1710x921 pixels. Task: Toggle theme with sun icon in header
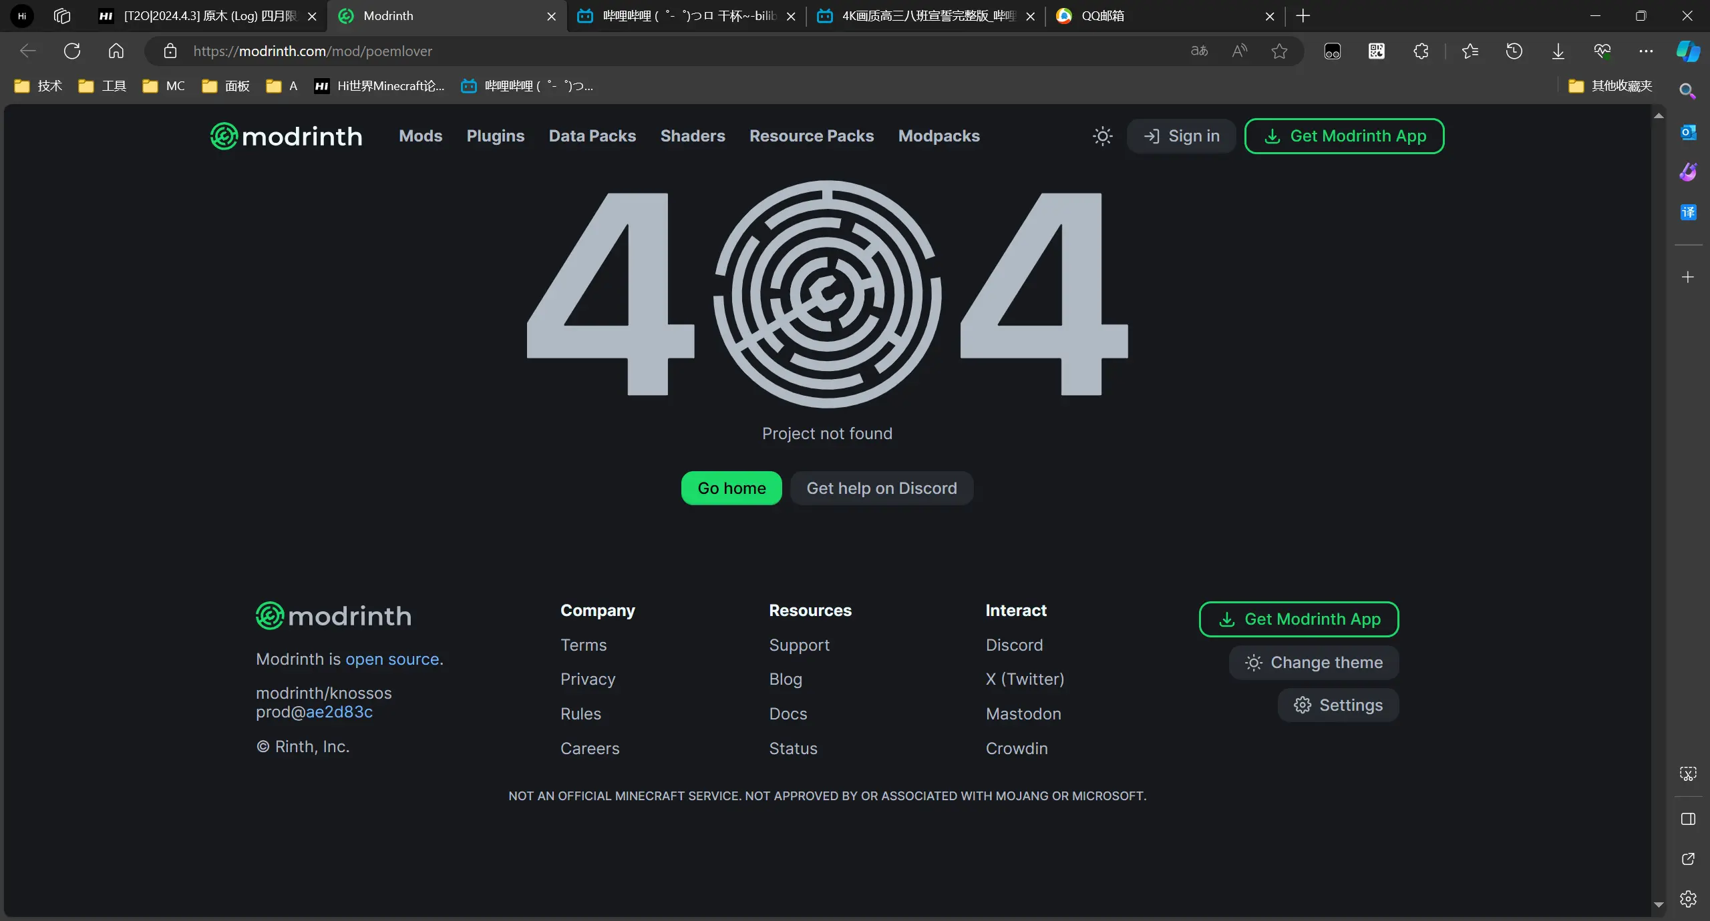click(x=1102, y=136)
